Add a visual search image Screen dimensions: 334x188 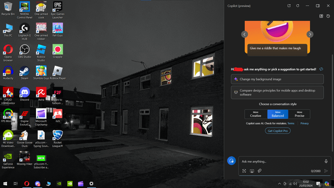coord(244,171)
